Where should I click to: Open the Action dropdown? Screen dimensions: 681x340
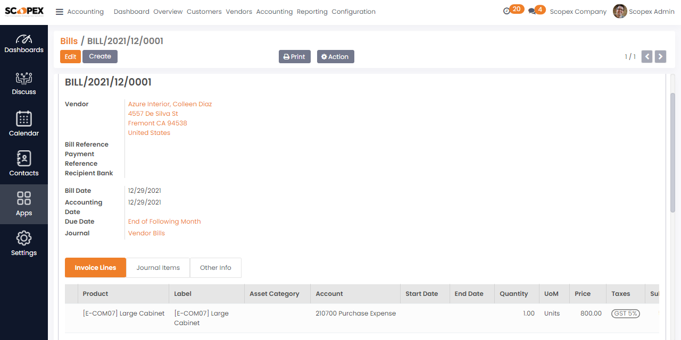(336, 57)
